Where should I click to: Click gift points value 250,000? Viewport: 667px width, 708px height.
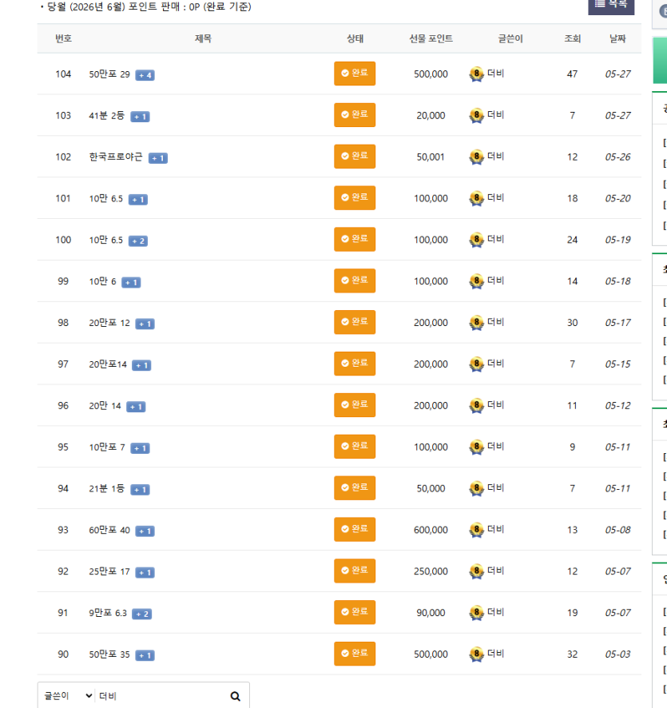431,571
